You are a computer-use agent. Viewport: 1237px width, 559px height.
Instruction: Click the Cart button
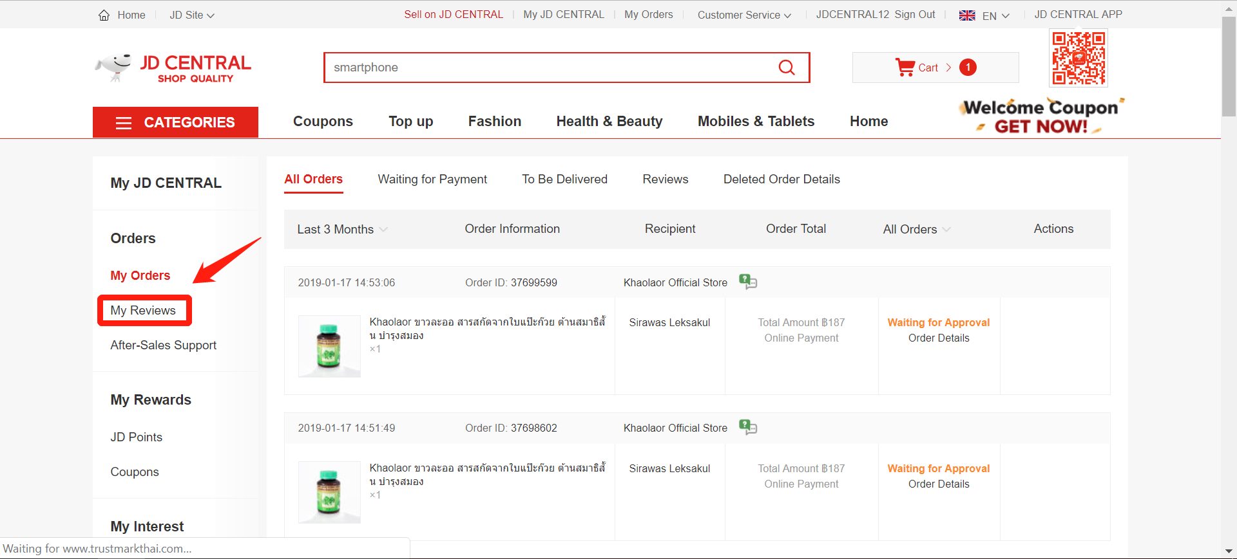[x=935, y=68]
